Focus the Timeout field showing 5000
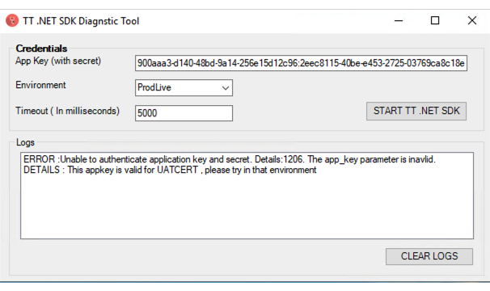The height and width of the screenshot is (291, 490). click(x=184, y=113)
